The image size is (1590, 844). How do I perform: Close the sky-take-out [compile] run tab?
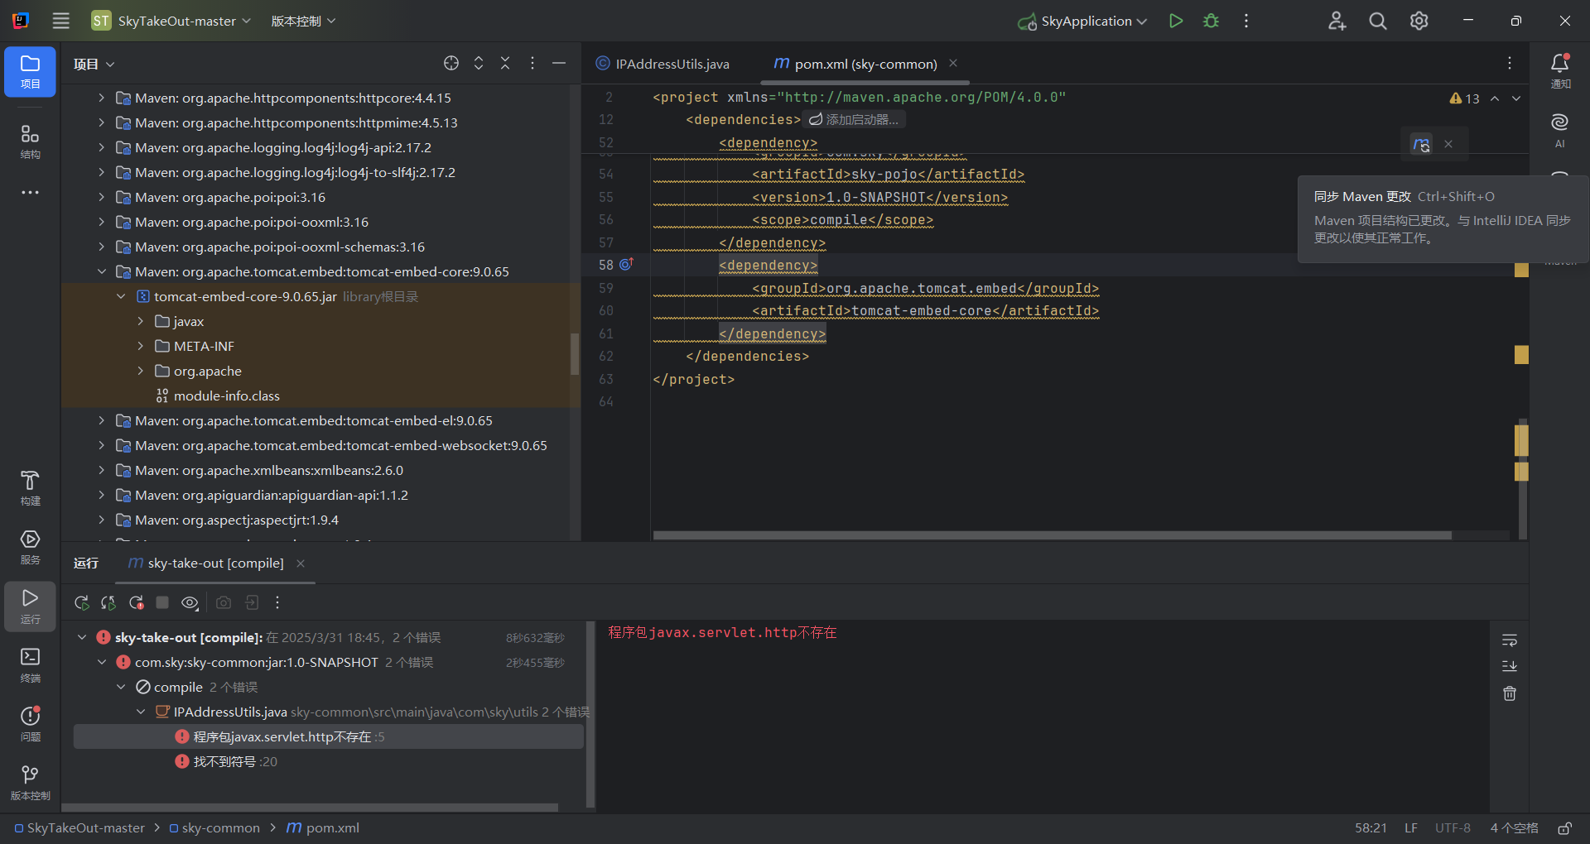(301, 563)
